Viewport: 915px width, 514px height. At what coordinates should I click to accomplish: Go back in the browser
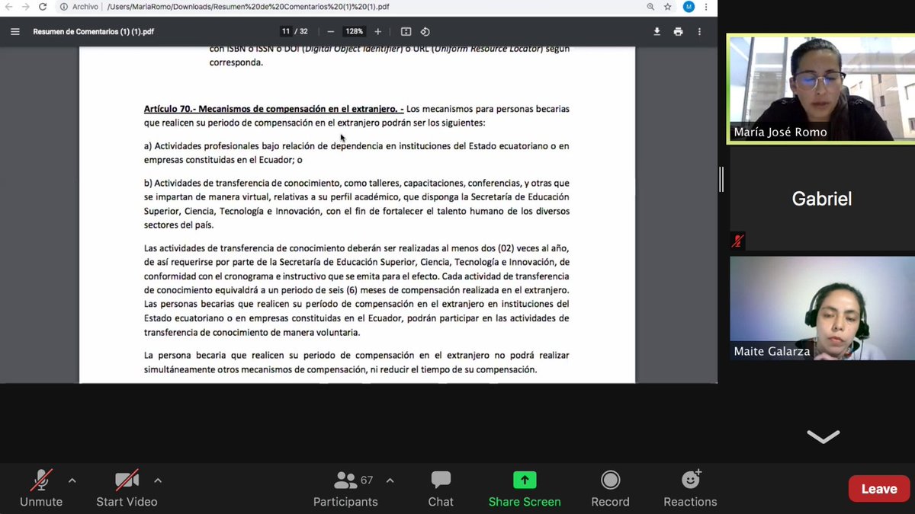point(8,7)
